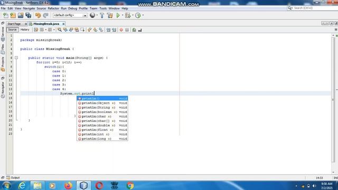Click the globe browser icon in toolbar
Viewport: 338px width, 190px height.
point(92,15)
